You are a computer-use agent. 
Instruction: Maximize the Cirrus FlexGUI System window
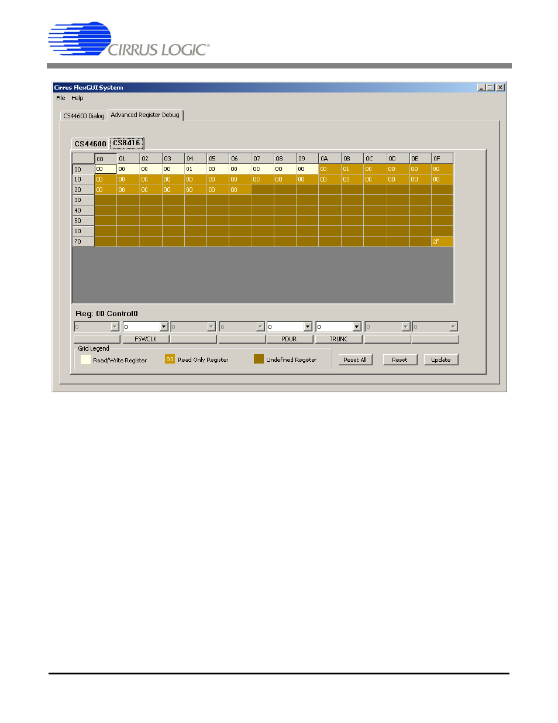[490, 87]
